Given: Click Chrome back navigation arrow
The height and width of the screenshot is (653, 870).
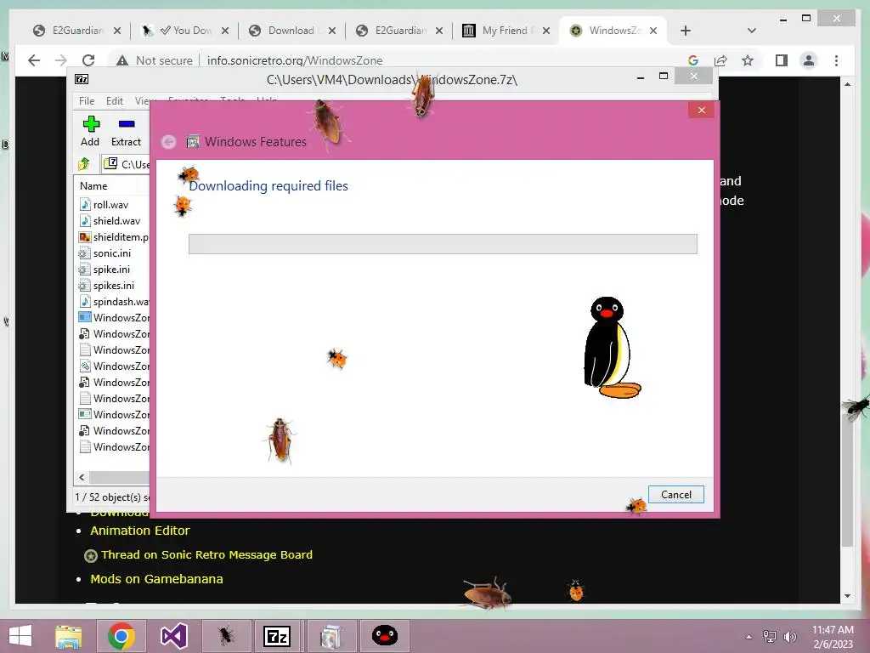Looking at the screenshot, I should coord(34,60).
